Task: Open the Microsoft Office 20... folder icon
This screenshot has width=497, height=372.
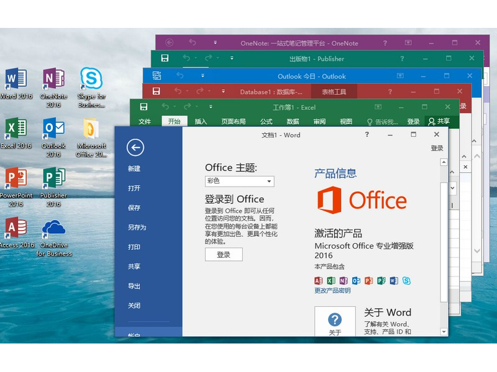Action: coord(91,137)
